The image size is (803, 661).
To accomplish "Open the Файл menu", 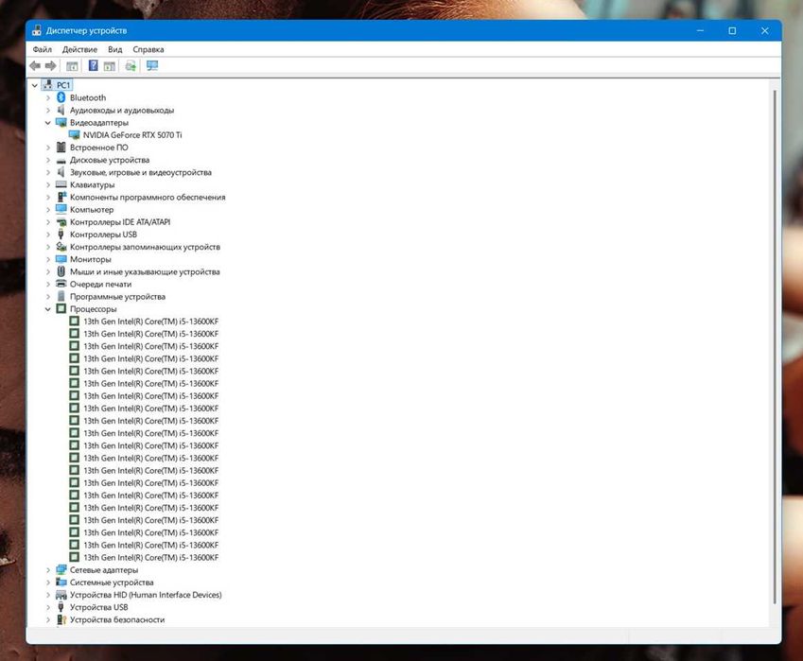I will [42, 49].
